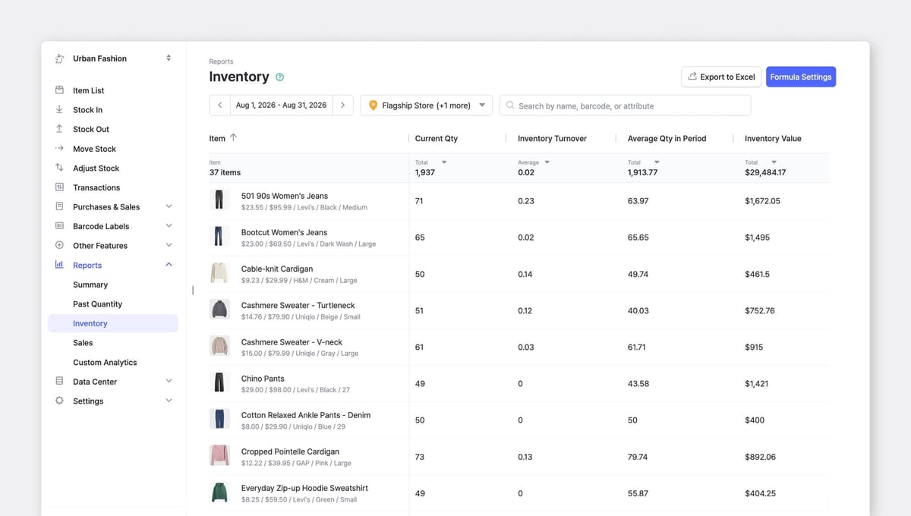Go to previous date range arrow
911x516 pixels.
[x=219, y=105]
